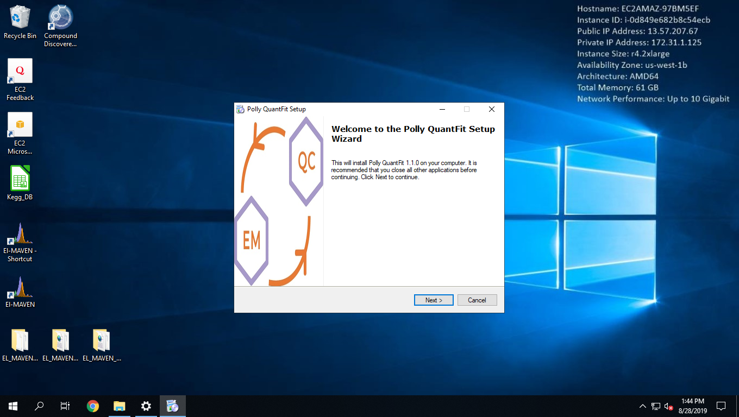Open Task View from taskbar
Image resolution: width=739 pixels, height=417 pixels.
click(65, 406)
